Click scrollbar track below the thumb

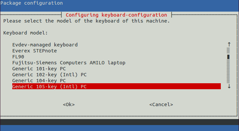[x=228, y=71]
